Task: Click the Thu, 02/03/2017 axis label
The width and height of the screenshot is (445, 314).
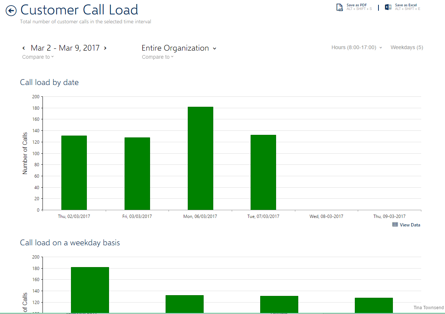Action: [x=74, y=216]
